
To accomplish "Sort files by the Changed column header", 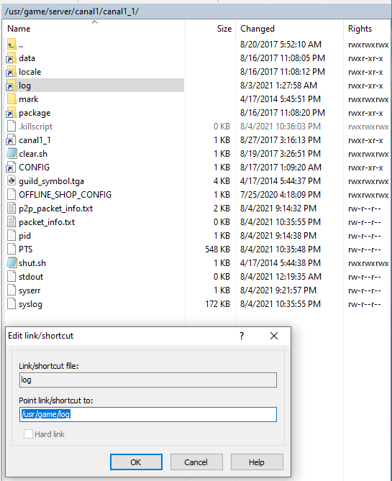I will pyautogui.click(x=257, y=29).
